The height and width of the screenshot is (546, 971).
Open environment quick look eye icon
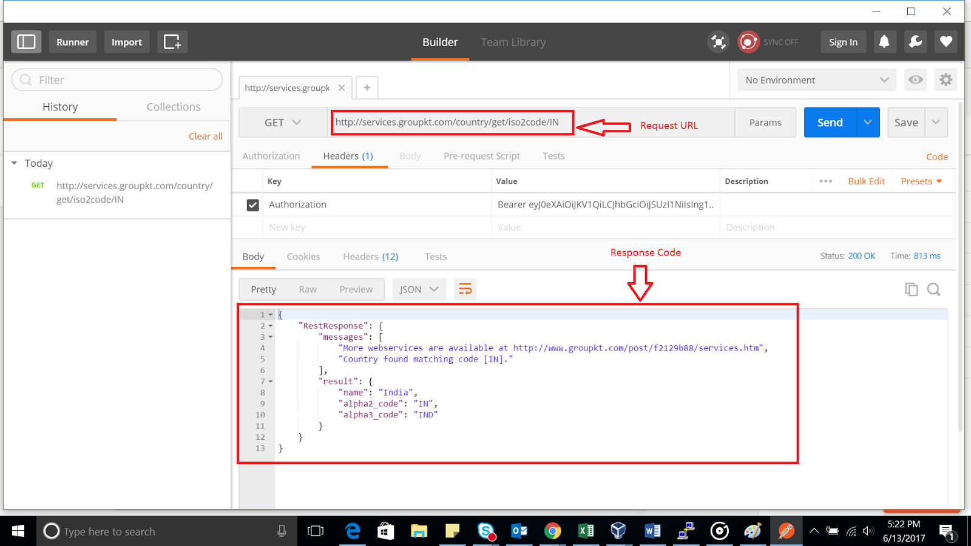tap(916, 79)
